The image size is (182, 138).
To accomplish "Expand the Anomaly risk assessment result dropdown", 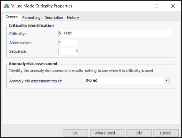I will [x=167, y=81].
